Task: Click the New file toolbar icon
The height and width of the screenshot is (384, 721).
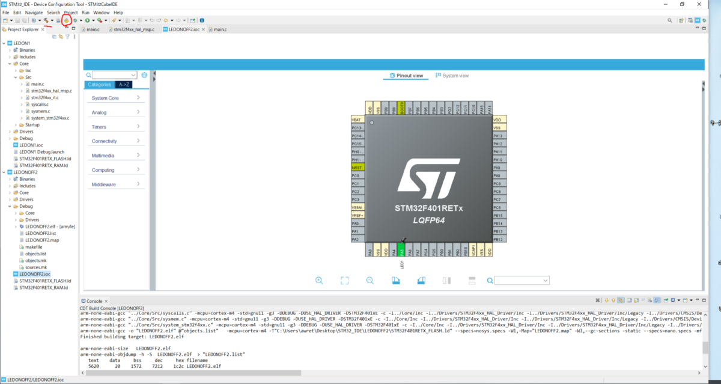Action: click(5, 20)
